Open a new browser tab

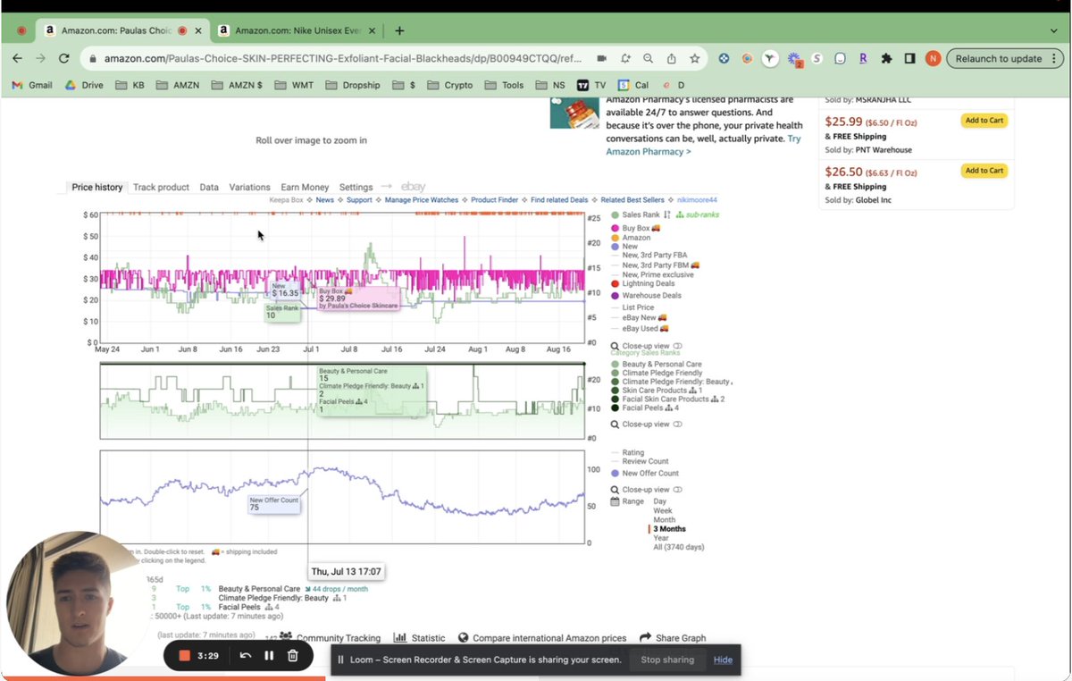399,30
